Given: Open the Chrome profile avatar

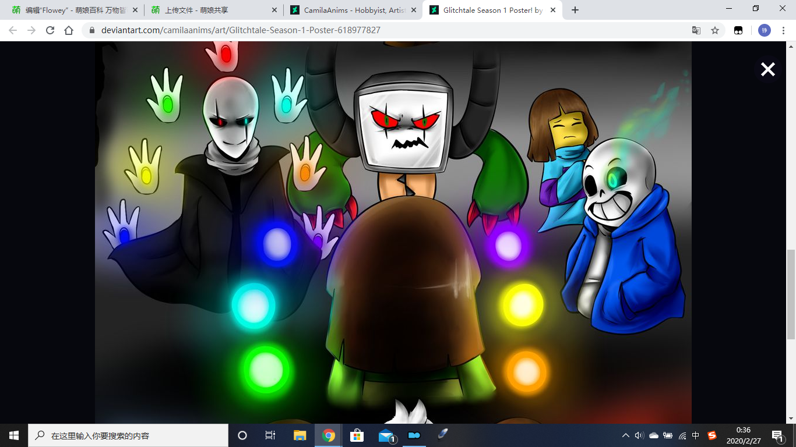Looking at the screenshot, I should coord(764,30).
